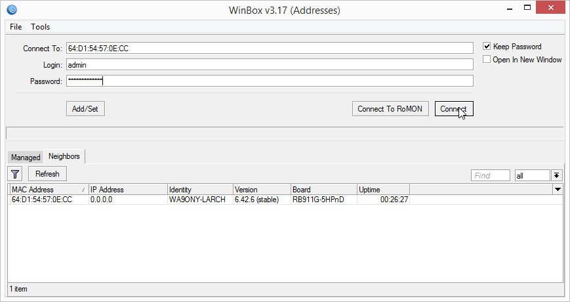Enable Open In New Window checkbox
The image size is (570, 302).
tap(487, 59)
